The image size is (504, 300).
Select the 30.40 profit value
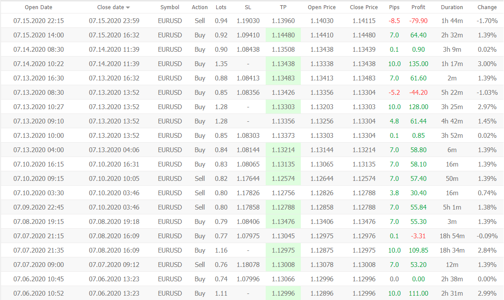[418, 193]
